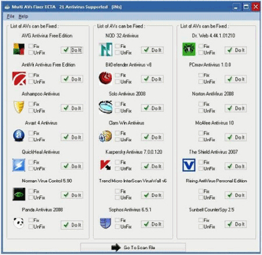The width and height of the screenshot is (262, 255).
Task: Click Do It for Sunbelt CounterSpy
Action: (236, 224)
